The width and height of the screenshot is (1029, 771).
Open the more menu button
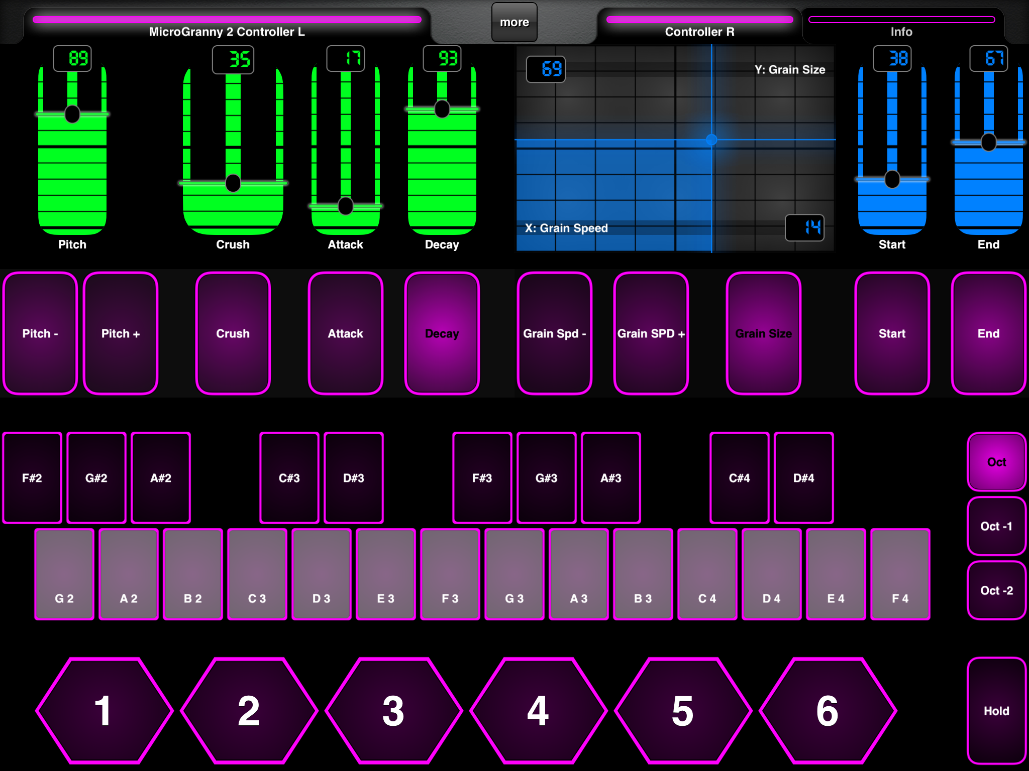(x=514, y=22)
